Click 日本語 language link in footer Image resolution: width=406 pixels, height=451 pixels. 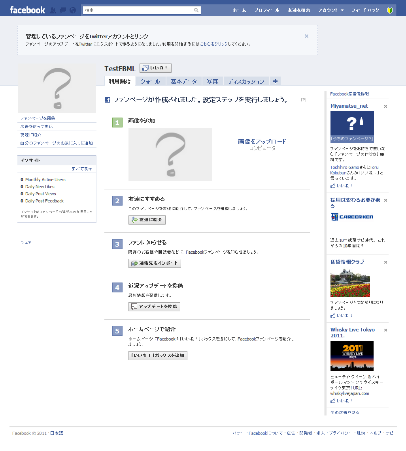pos(57,433)
